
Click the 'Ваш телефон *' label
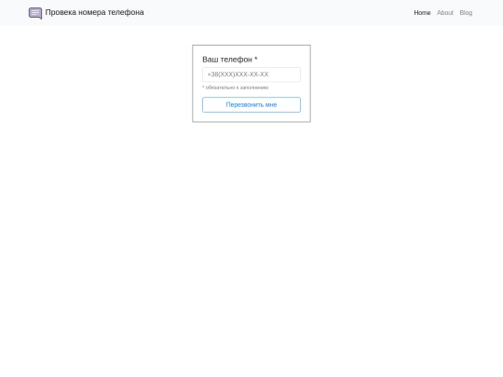230,60
